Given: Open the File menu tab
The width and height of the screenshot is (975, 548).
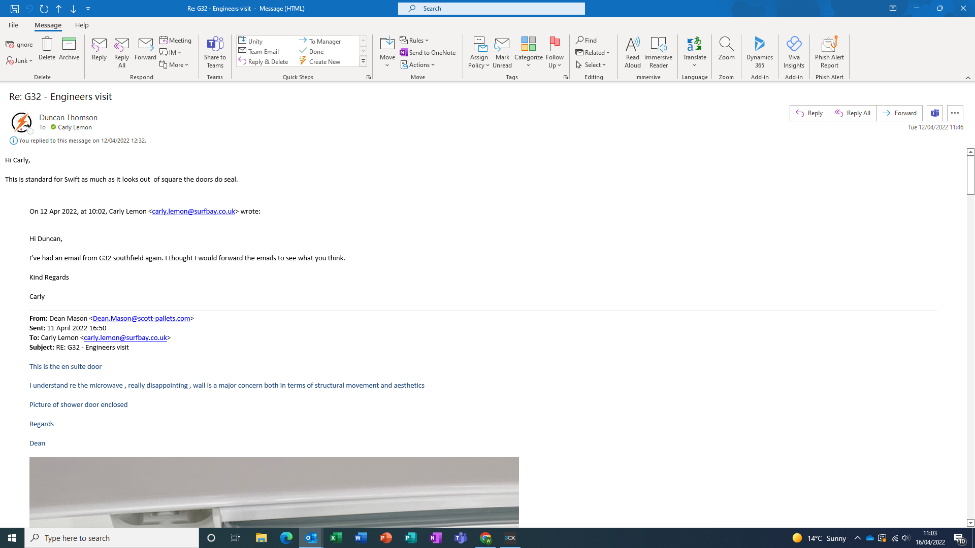Looking at the screenshot, I should [13, 25].
